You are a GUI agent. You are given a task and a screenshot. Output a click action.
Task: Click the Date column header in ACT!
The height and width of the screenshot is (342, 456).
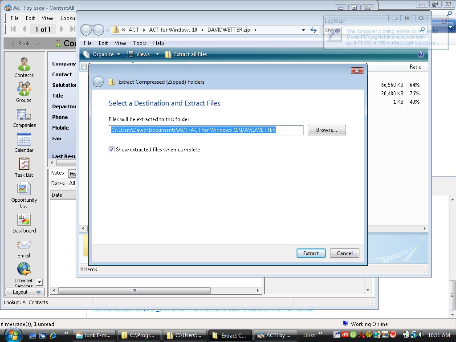[x=63, y=195]
